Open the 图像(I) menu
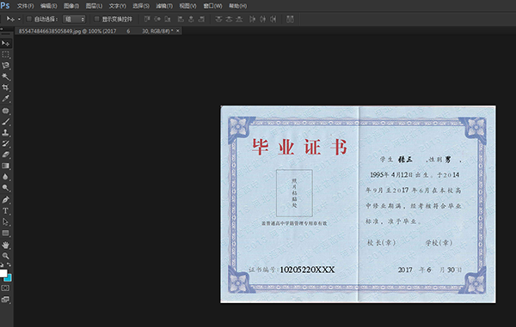Screen dimensions: 516x327 pos(71,6)
